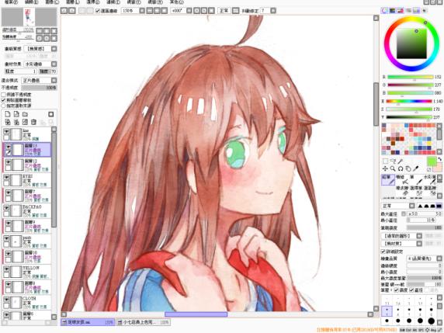Select the 水彩筆 watercolor brush
Image resolution: width=444 pixels, height=333 pixels.
tap(430, 179)
